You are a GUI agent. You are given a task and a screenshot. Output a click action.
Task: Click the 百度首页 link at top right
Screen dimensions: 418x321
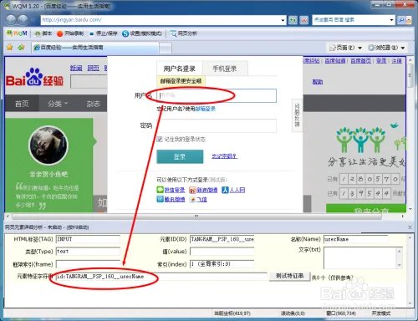tap(360, 61)
